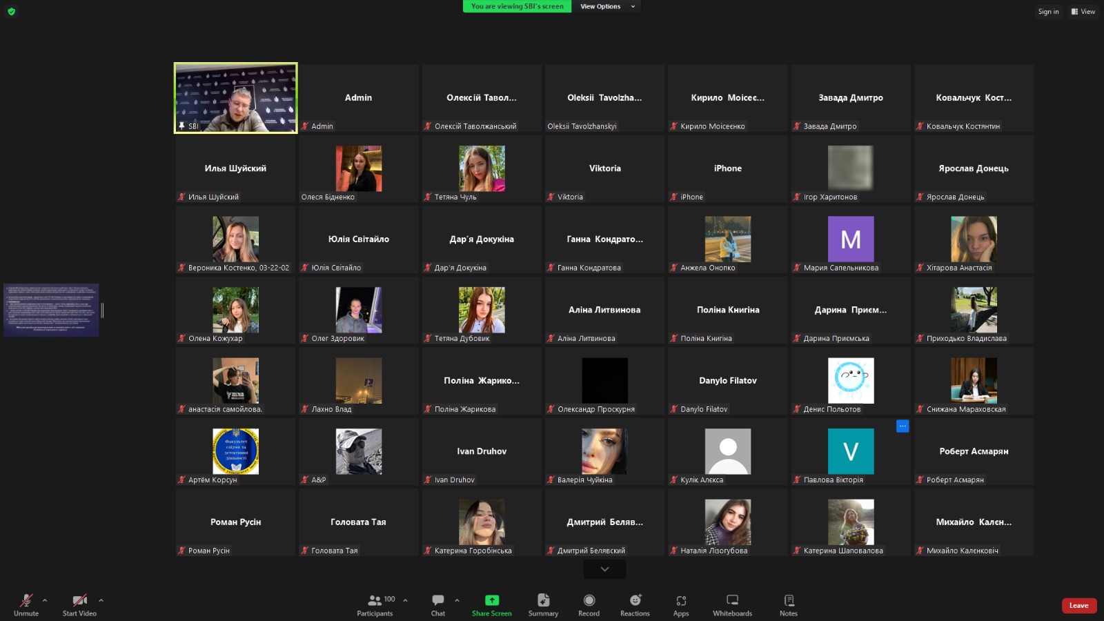This screenshot has height=621, width=1104.
Task: Open the View layout menu
Action: pyautogui.click(x=1083, y=11)
